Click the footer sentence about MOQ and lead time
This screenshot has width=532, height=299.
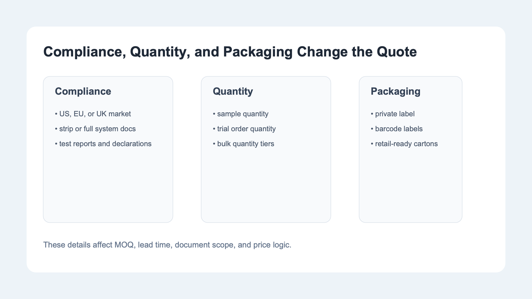tap(167, 245)
